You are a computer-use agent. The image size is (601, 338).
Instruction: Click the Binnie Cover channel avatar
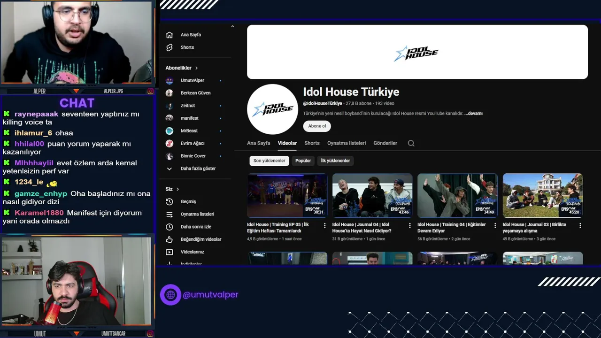(170, 156)
